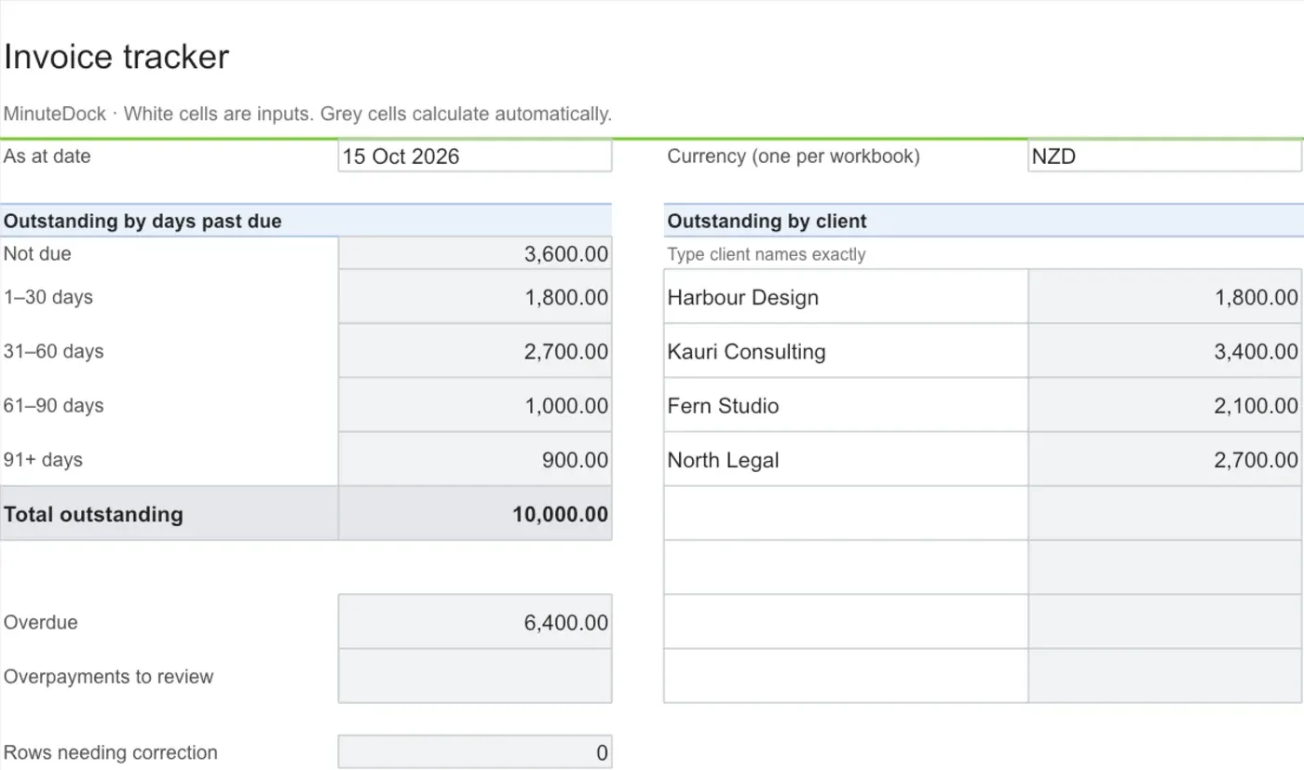Select the 91+ days amount 900.00
Image resolution: width=1304 pixels, height=770 pixels.
(475, 459)
